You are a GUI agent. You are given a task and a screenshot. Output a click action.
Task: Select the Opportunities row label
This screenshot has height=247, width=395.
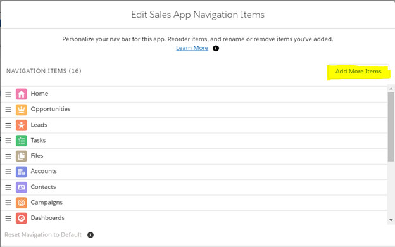click(x=51, y=109)
